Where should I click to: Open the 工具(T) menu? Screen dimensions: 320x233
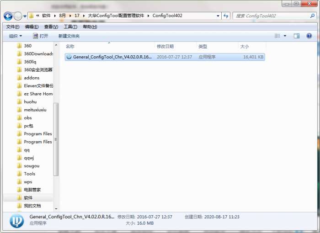click(x=70, y=27)
